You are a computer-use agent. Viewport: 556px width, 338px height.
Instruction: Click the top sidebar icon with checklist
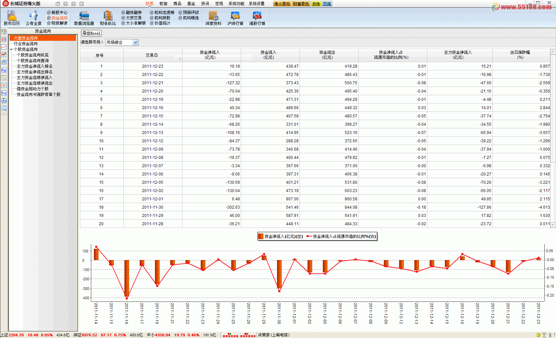point(4,32)
